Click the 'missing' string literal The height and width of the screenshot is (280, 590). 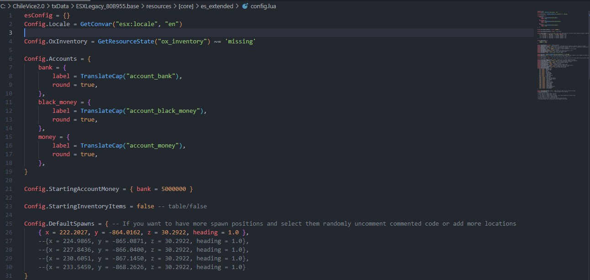tap(240, 42)
